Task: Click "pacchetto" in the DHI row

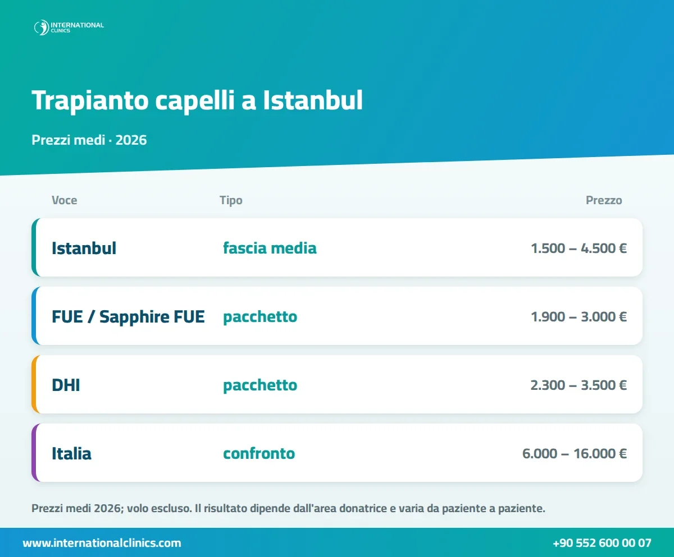Action: click(x=260, y=385)
